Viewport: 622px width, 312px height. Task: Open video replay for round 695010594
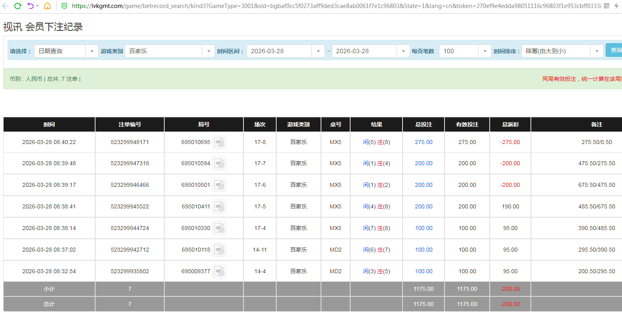(x=219, y=163)
